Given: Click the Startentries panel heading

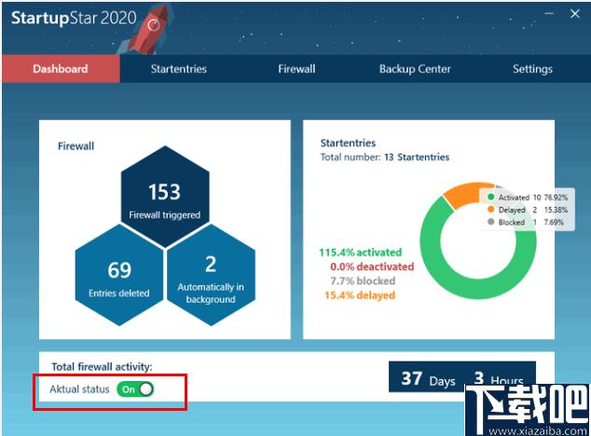Looking at the screenshot, I should click(348, 143).
